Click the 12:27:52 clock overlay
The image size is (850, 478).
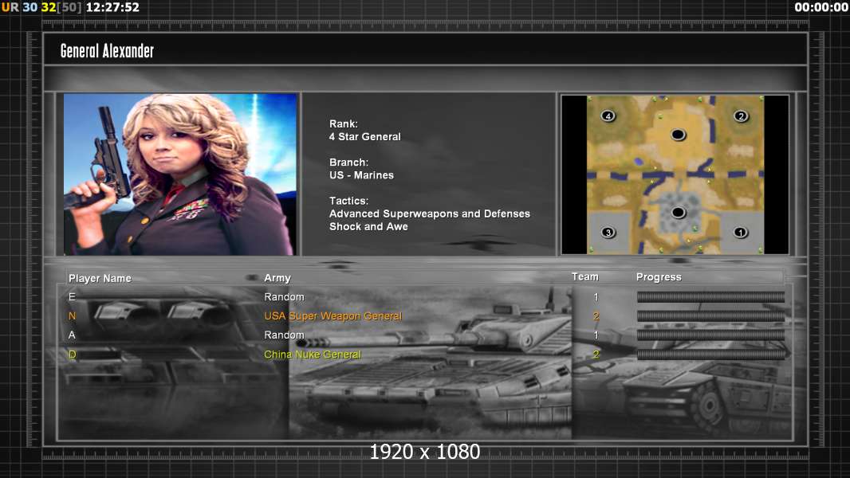coord(112,8)
